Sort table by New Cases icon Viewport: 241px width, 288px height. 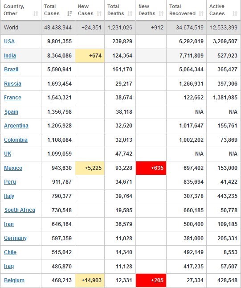99,13
